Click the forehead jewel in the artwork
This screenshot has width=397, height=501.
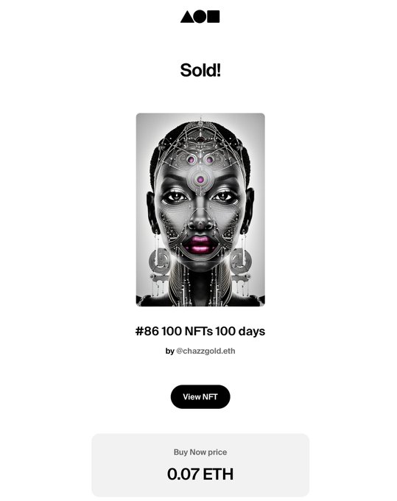(x=200, y=180)
